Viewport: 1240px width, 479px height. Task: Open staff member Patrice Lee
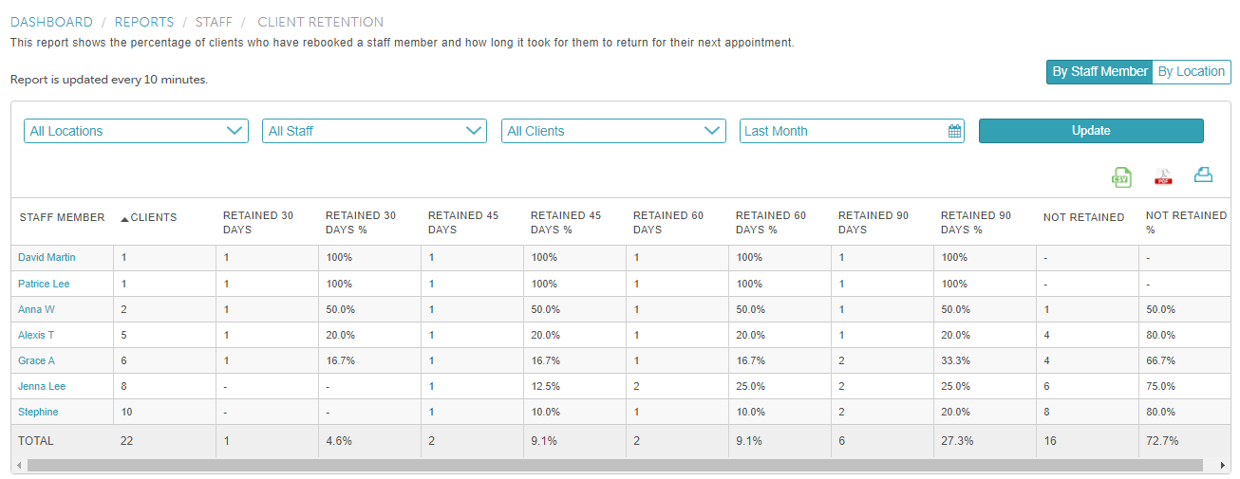[x=44, y=284]
